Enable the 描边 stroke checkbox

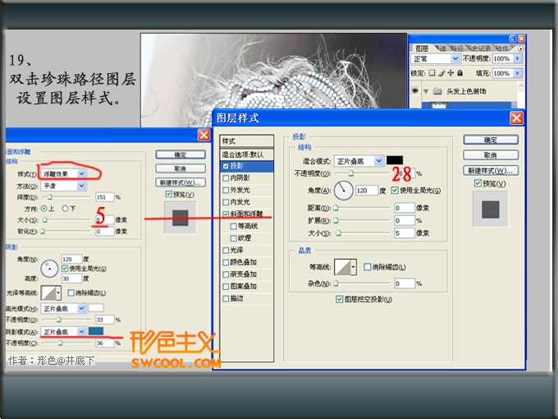click(226, 298)
